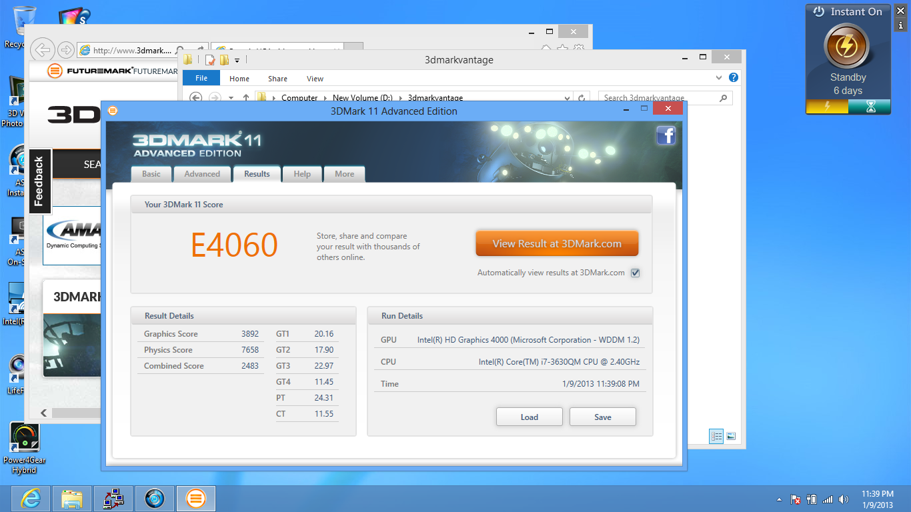Go back in Internet Explorer window
Screen dimensions: 911x512
42,49
